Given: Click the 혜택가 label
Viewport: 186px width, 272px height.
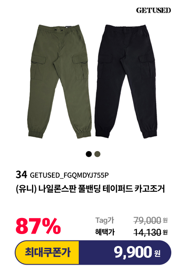Looking at the screenshot, I should [105, 232].
